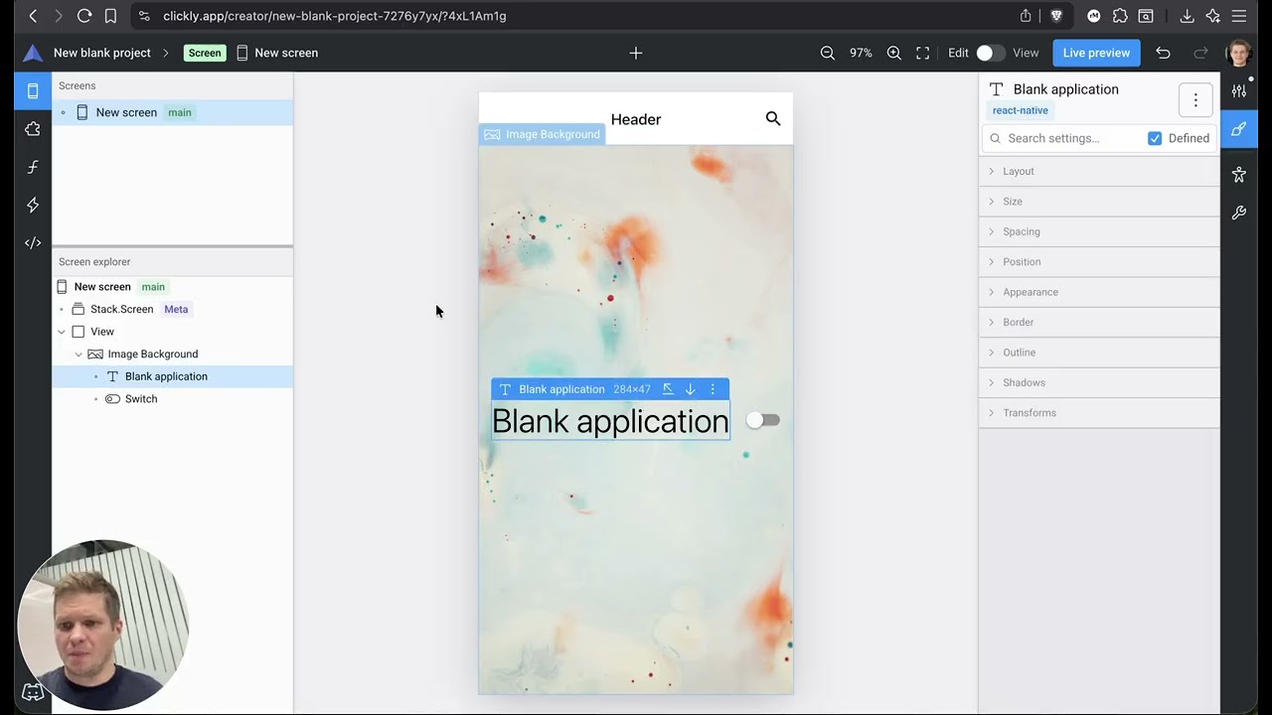Click the browser bookmark icon
This screenshot has width=1272, height=715.
click(110, 16)
